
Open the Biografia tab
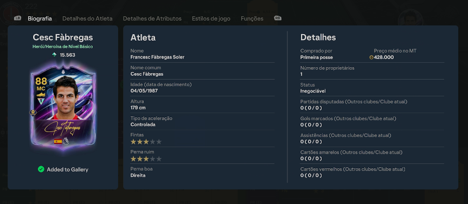coord(40,18)
